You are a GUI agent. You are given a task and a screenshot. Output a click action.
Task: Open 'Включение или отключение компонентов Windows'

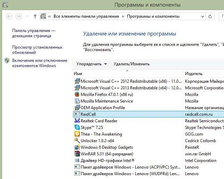(40, 63)
